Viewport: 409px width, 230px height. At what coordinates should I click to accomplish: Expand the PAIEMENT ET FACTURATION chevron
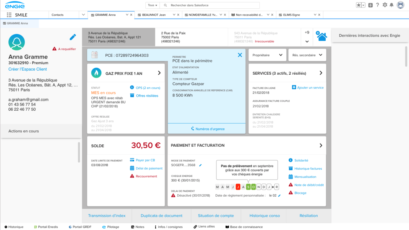click(321, 145)
